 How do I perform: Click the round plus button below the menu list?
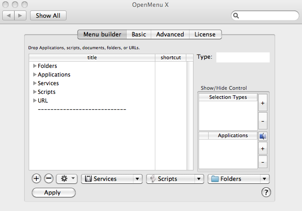(x=36, y=179)
